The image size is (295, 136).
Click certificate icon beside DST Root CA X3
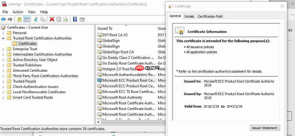(100, 35)
